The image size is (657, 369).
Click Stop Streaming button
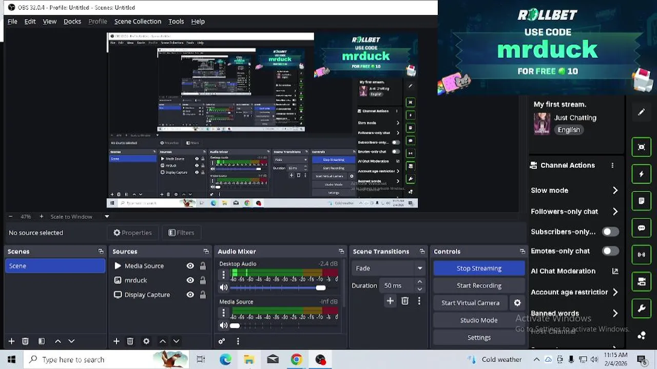[x=479, y=268]
